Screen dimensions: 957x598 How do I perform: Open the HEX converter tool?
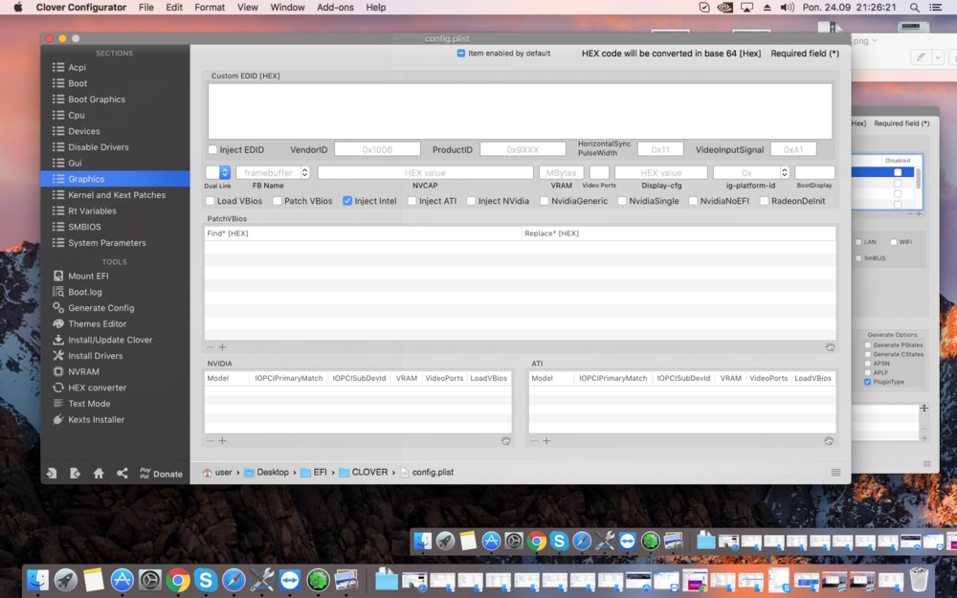pyautogui.click(x=97, y=388)
